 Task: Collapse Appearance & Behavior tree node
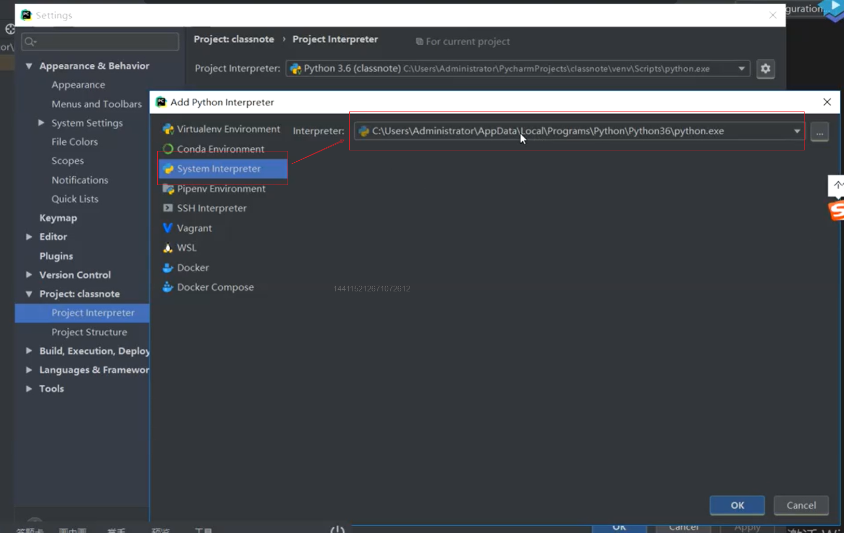[29, 66]
